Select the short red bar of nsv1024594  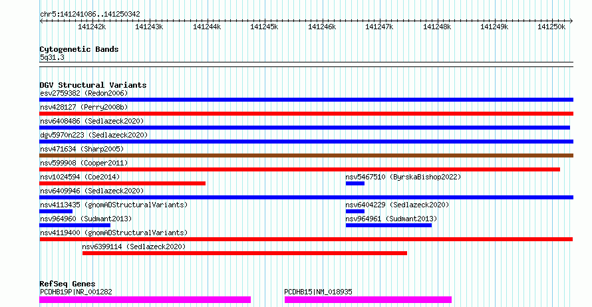(122, 183)
